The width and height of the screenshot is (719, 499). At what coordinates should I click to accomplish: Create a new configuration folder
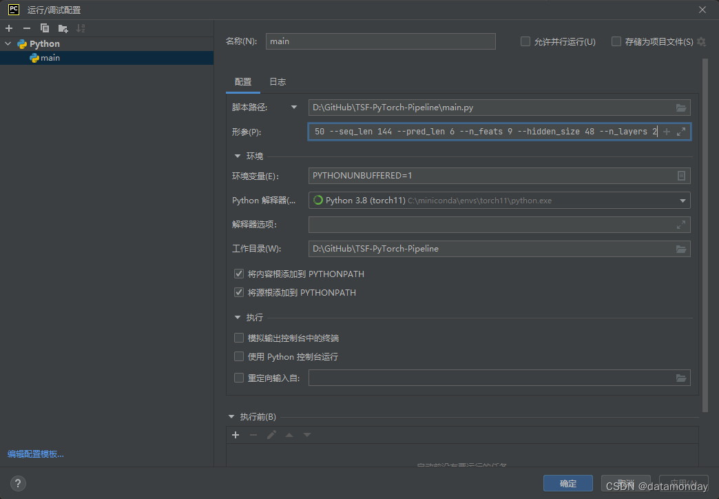point(63,28)
